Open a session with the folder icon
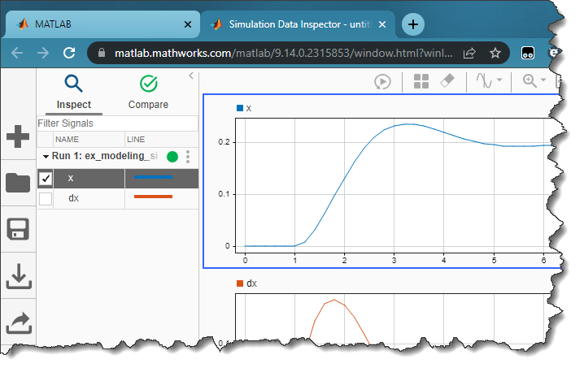 pyautogui.click(x=17, y=182)
